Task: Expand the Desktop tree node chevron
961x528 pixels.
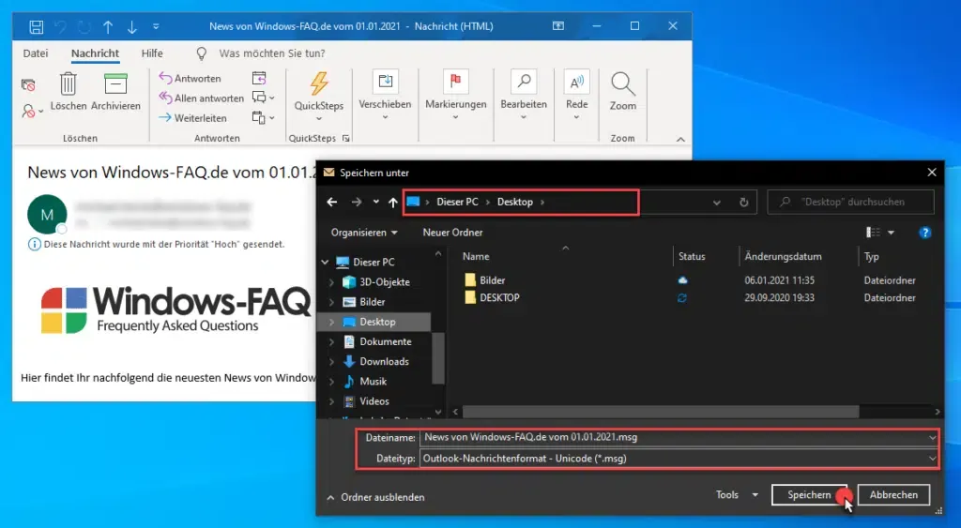Action: click(331, 322)
